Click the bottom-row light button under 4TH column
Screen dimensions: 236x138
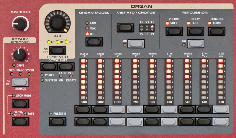(169, 122)
